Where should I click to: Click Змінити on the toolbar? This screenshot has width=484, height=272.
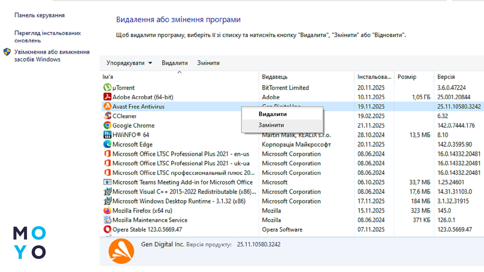(x=208, y=63)
